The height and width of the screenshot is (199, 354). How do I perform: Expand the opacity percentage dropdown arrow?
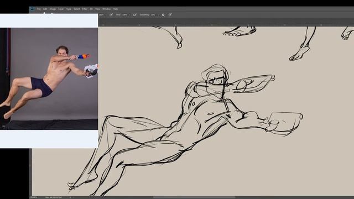[x=106, y=15]
